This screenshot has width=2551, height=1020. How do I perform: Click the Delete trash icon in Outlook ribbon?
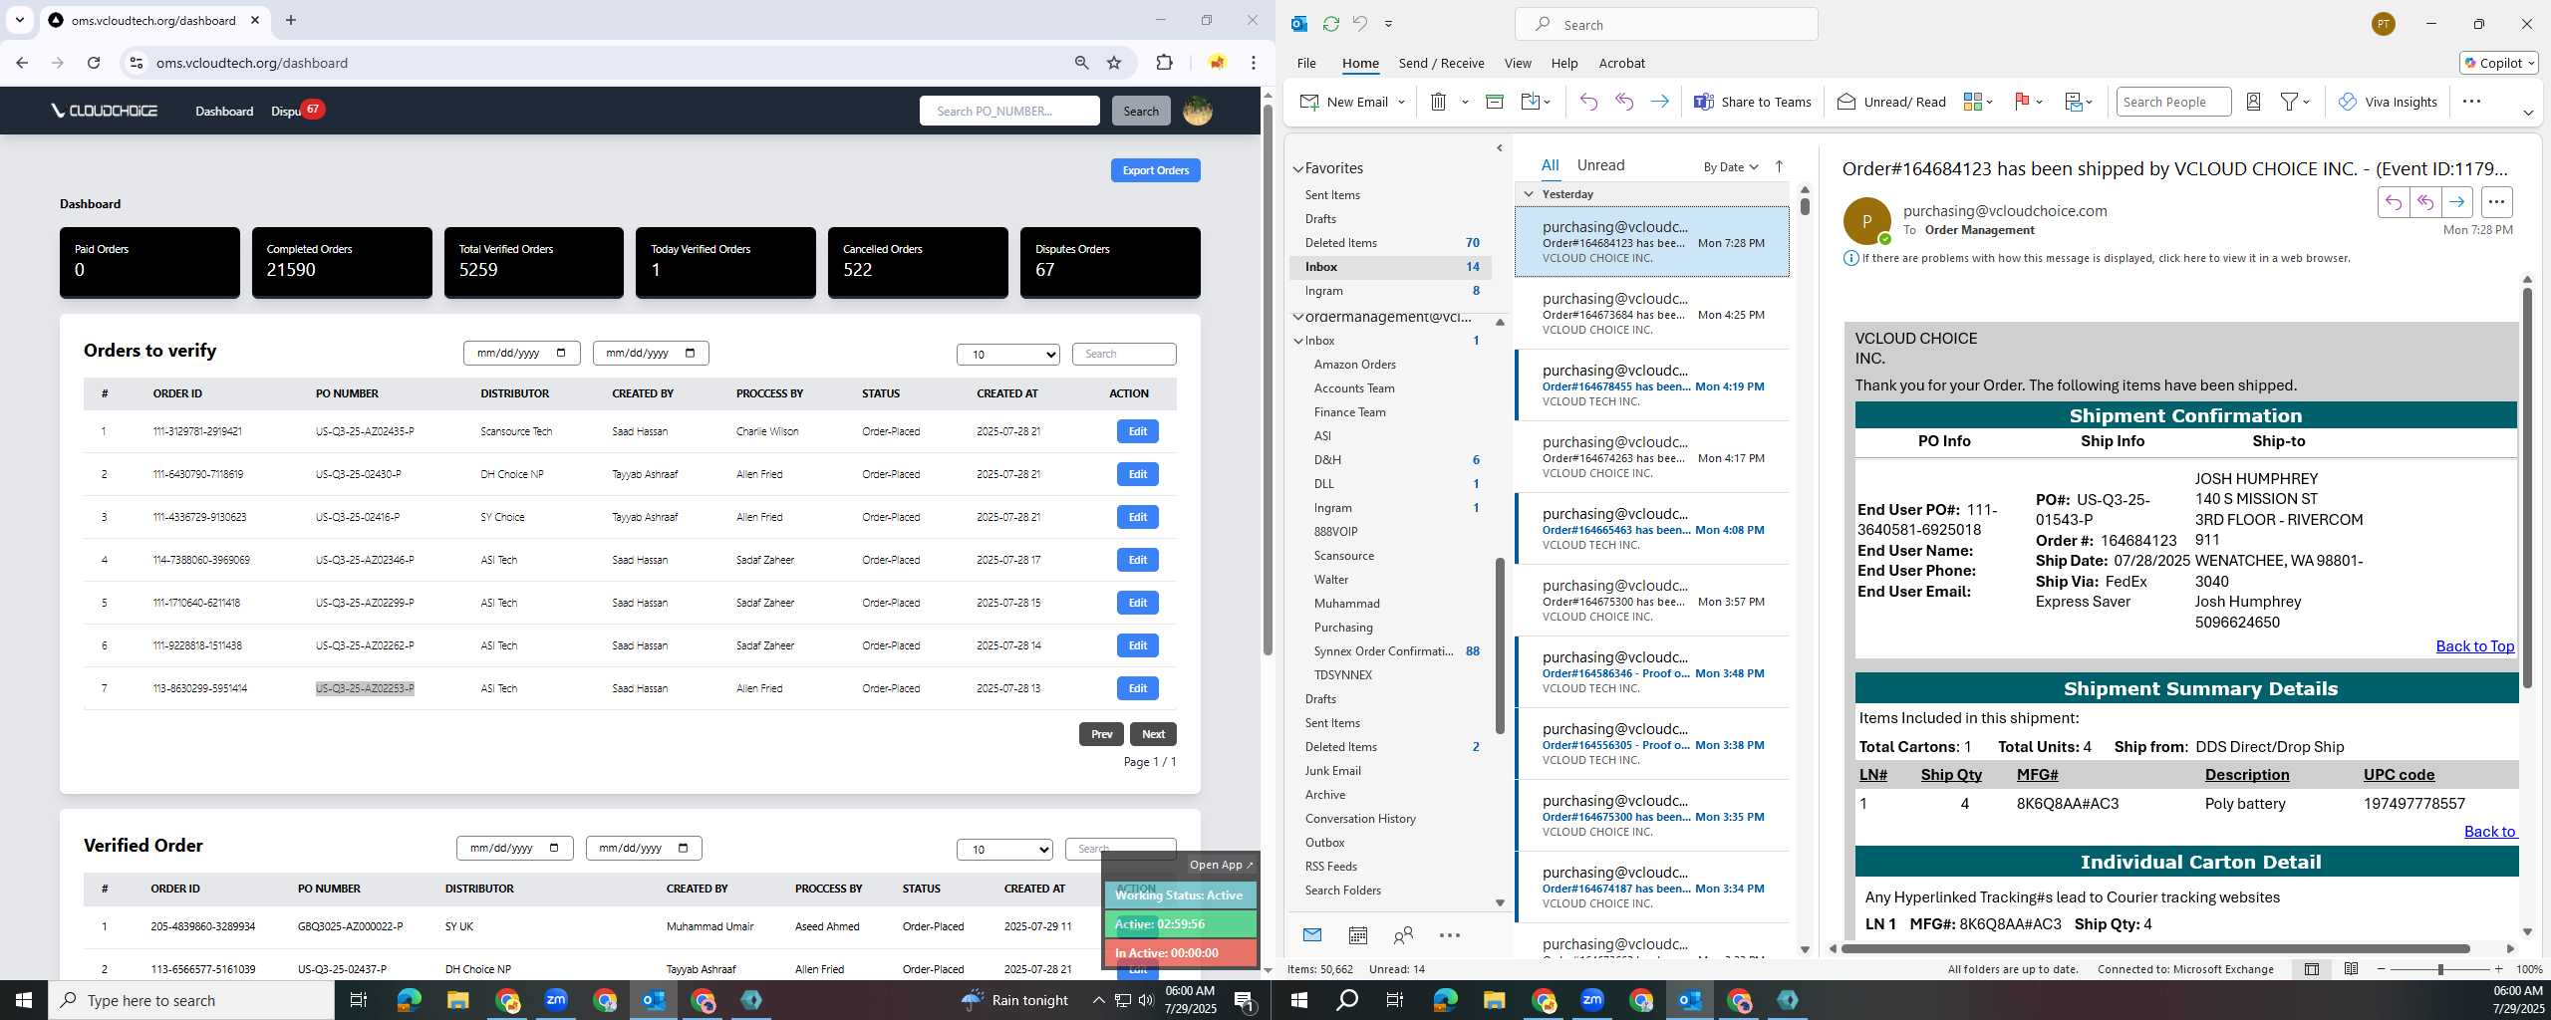[1438, 102]
